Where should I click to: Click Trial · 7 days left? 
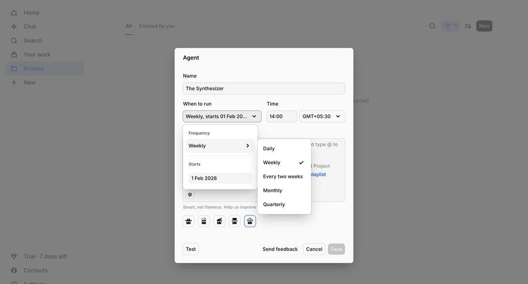pos(45,256)
